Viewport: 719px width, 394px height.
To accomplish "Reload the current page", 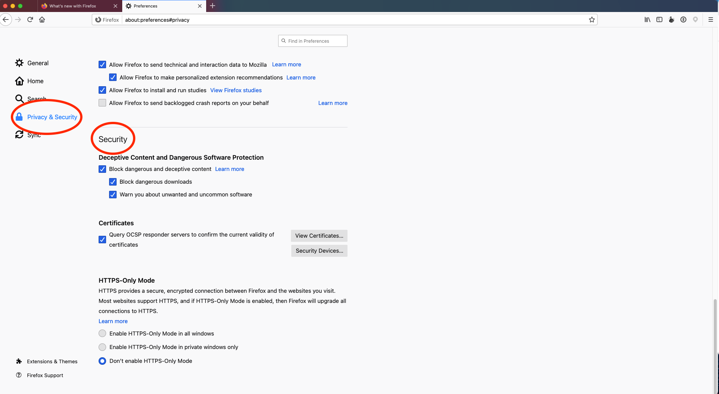I will [30, 19].
